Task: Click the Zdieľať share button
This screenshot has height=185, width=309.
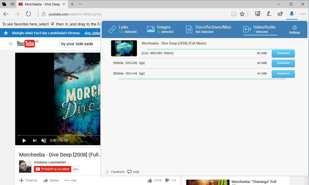Action: click(x=51, y=180)
